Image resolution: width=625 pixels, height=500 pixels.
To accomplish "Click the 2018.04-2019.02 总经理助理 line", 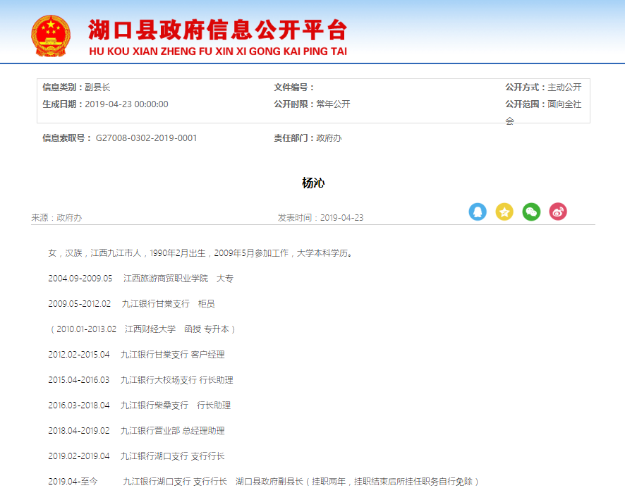I will click(136, 431).
